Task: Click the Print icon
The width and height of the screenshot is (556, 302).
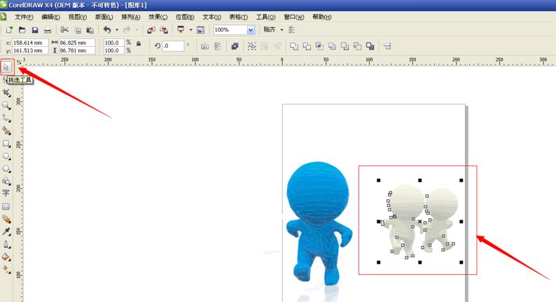Action: tap(48, 30)
